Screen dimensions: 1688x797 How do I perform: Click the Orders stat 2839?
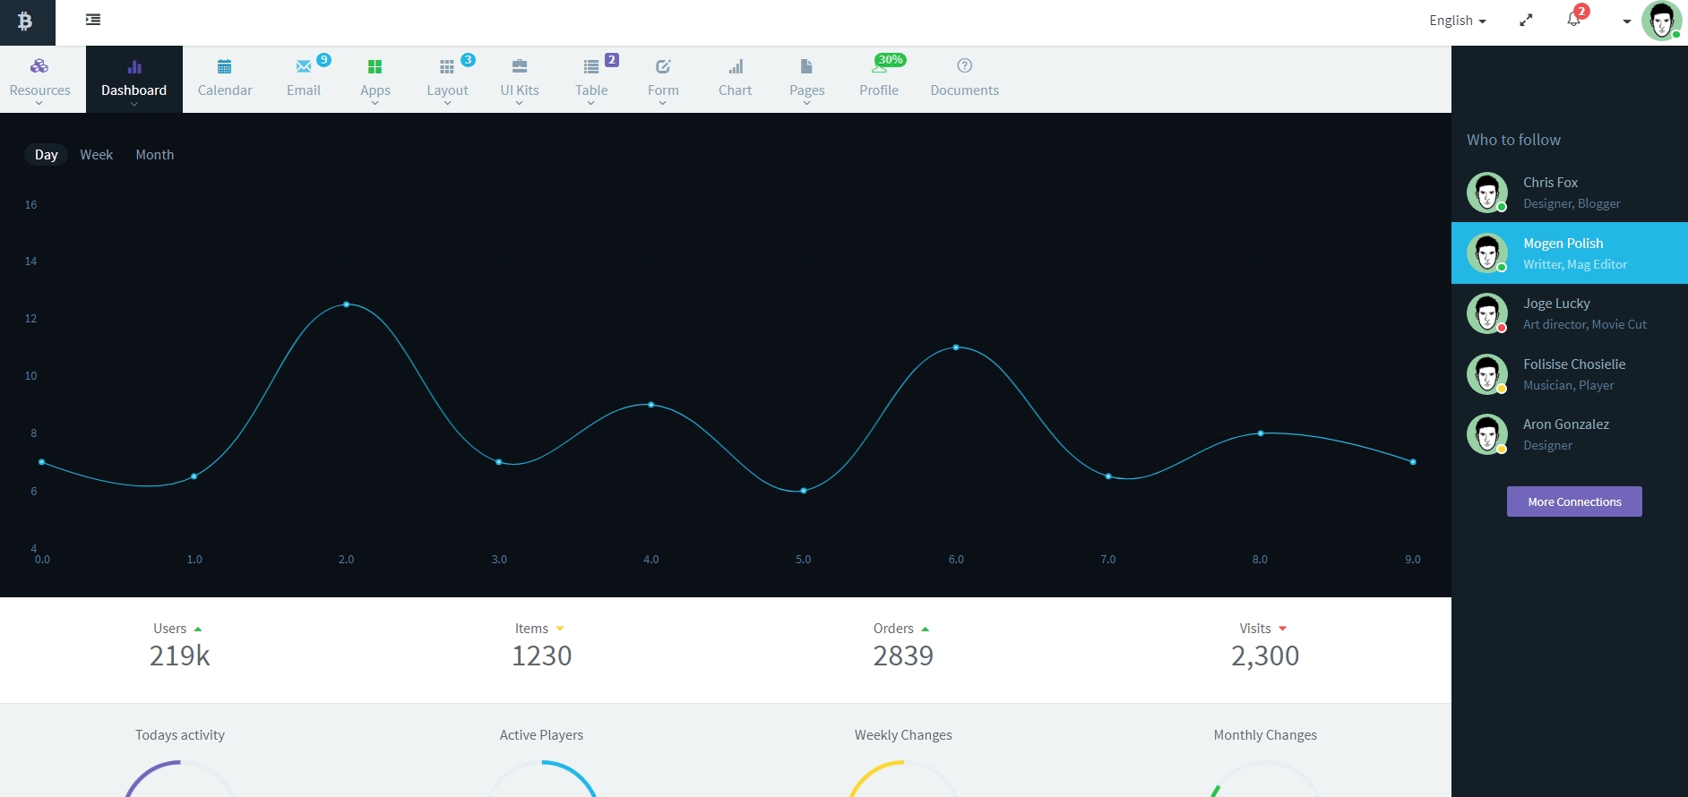pyautogui.click(x=903, y=656)
